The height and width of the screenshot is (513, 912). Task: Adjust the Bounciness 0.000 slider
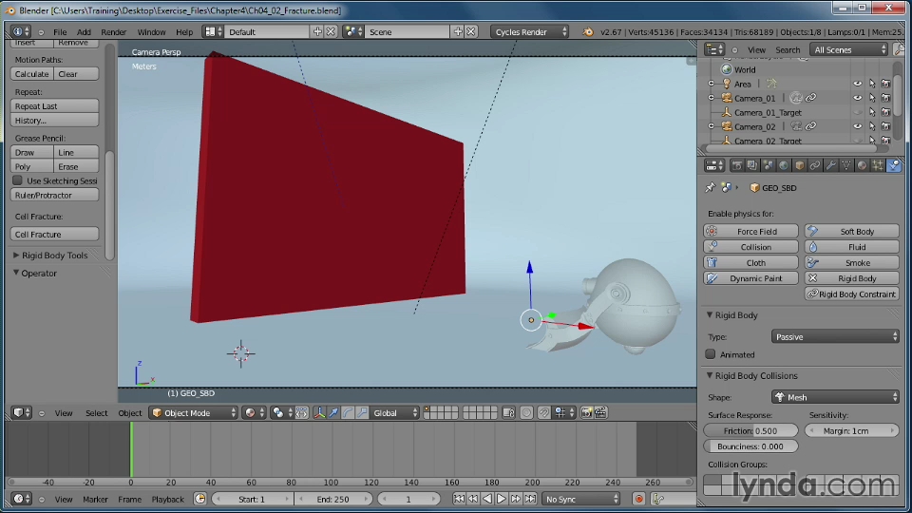point(750,446)
